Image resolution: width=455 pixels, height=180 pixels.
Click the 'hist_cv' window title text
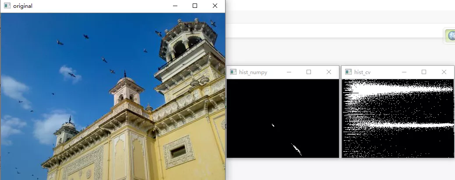pyautogui.click(x=362, y=72)
